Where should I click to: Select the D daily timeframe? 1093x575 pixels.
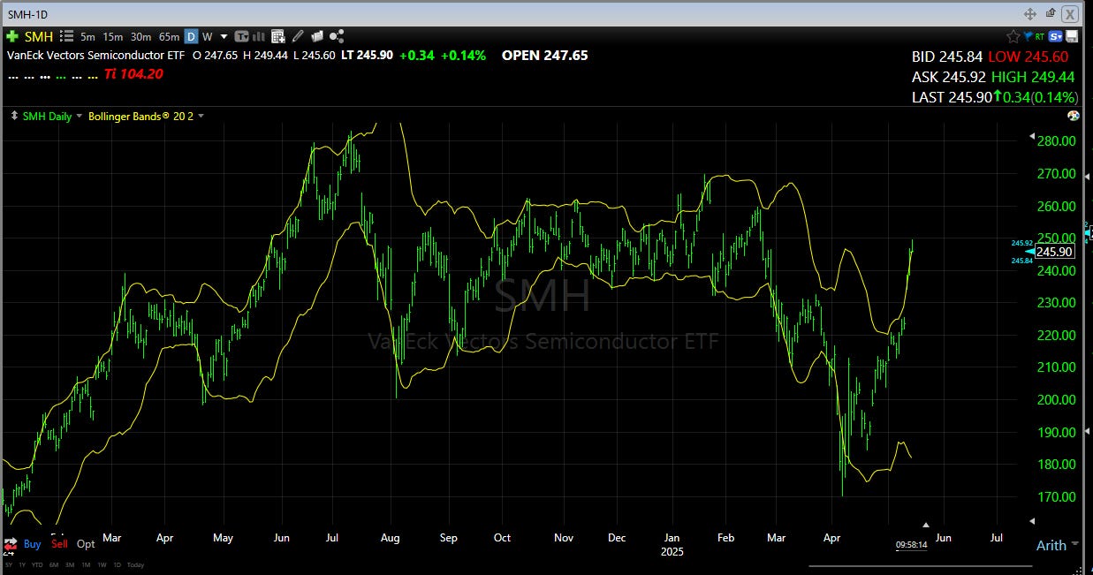pos(191,36)
